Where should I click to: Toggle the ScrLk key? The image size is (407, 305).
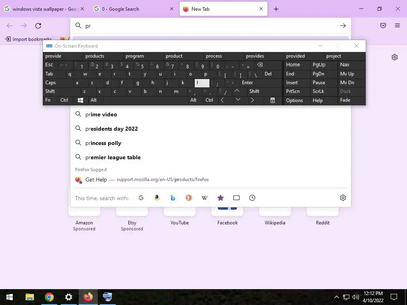(x=324, y=91)
